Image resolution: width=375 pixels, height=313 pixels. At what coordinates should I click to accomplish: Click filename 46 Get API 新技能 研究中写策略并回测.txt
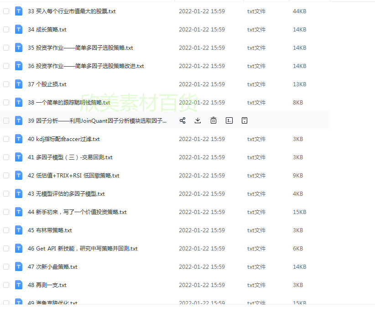[83, 249]
